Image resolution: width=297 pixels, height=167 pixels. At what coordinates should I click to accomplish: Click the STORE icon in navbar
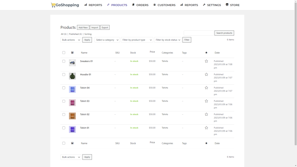pyautogui.click(x=227, y=5)
